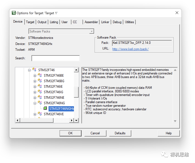Click into the device Search field

pyautogui.click(x=56, y=58)
